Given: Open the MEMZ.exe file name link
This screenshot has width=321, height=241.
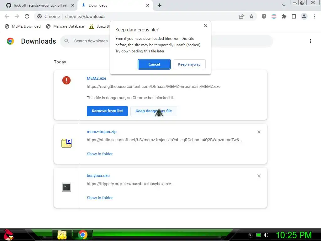Looking at the screenshot, I should 97,78.
